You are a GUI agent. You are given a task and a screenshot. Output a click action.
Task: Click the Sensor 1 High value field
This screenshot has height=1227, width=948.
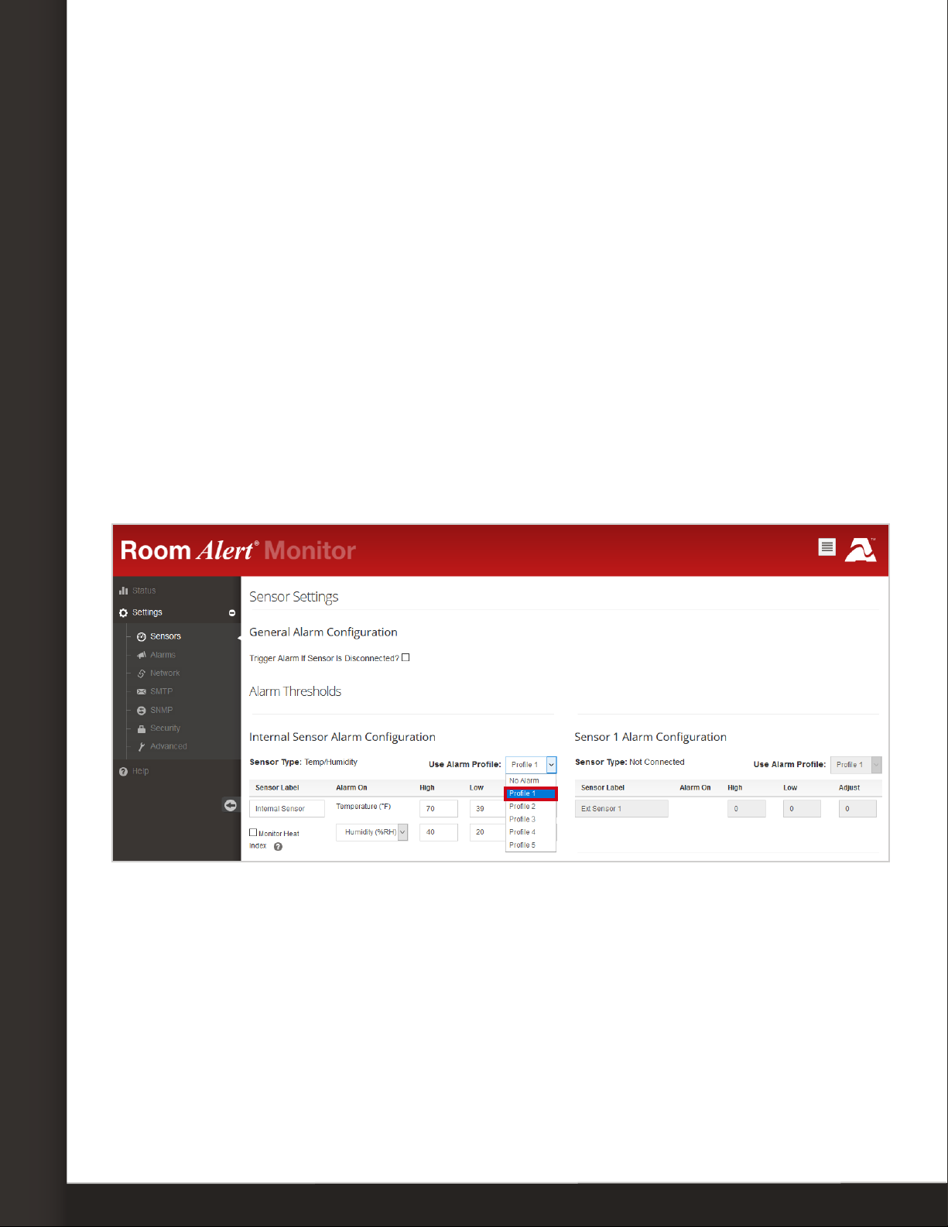pos(747,809)
